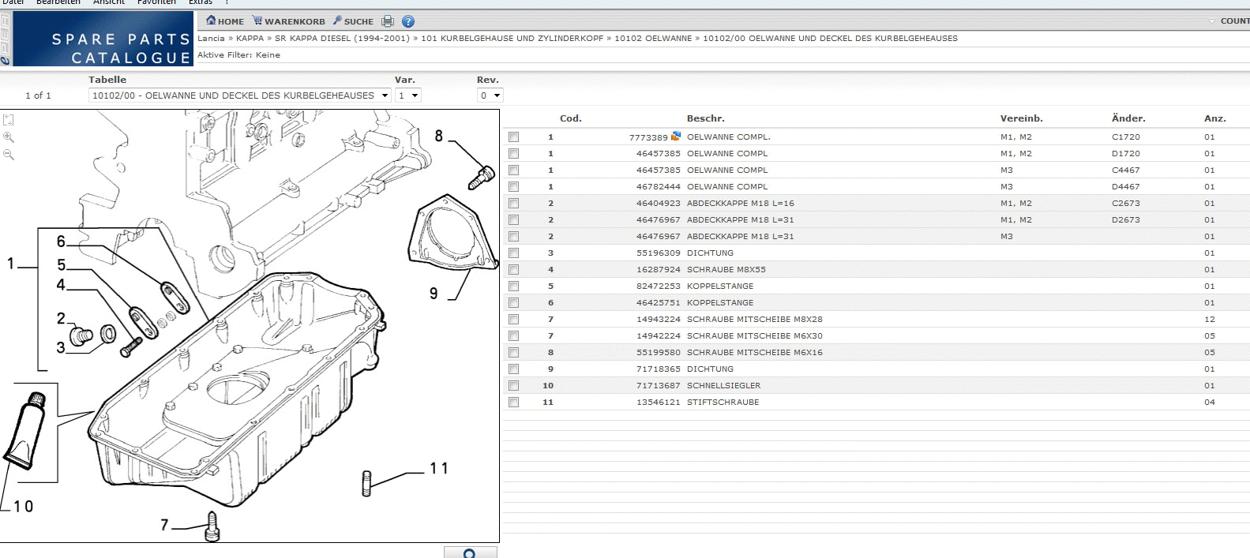
Task: Open the SUCHE search tool
Action: [353, 21]
